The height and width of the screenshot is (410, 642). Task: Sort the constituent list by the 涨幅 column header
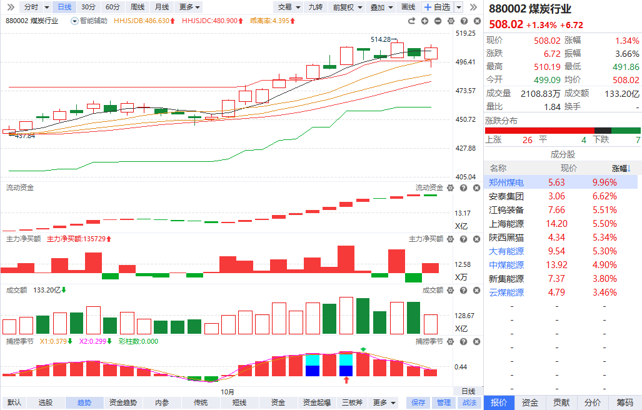(621, 168)
